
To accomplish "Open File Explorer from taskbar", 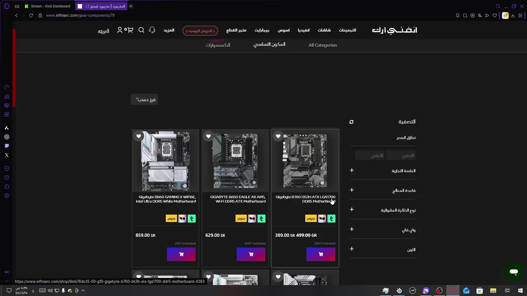I will tap(493, 291).
